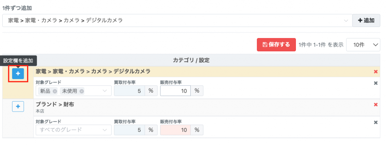Open the 10件 page size dropdown

click(x=363, y=45)
